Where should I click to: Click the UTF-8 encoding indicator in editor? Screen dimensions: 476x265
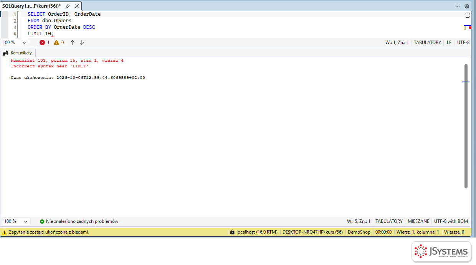pos(463,43)
